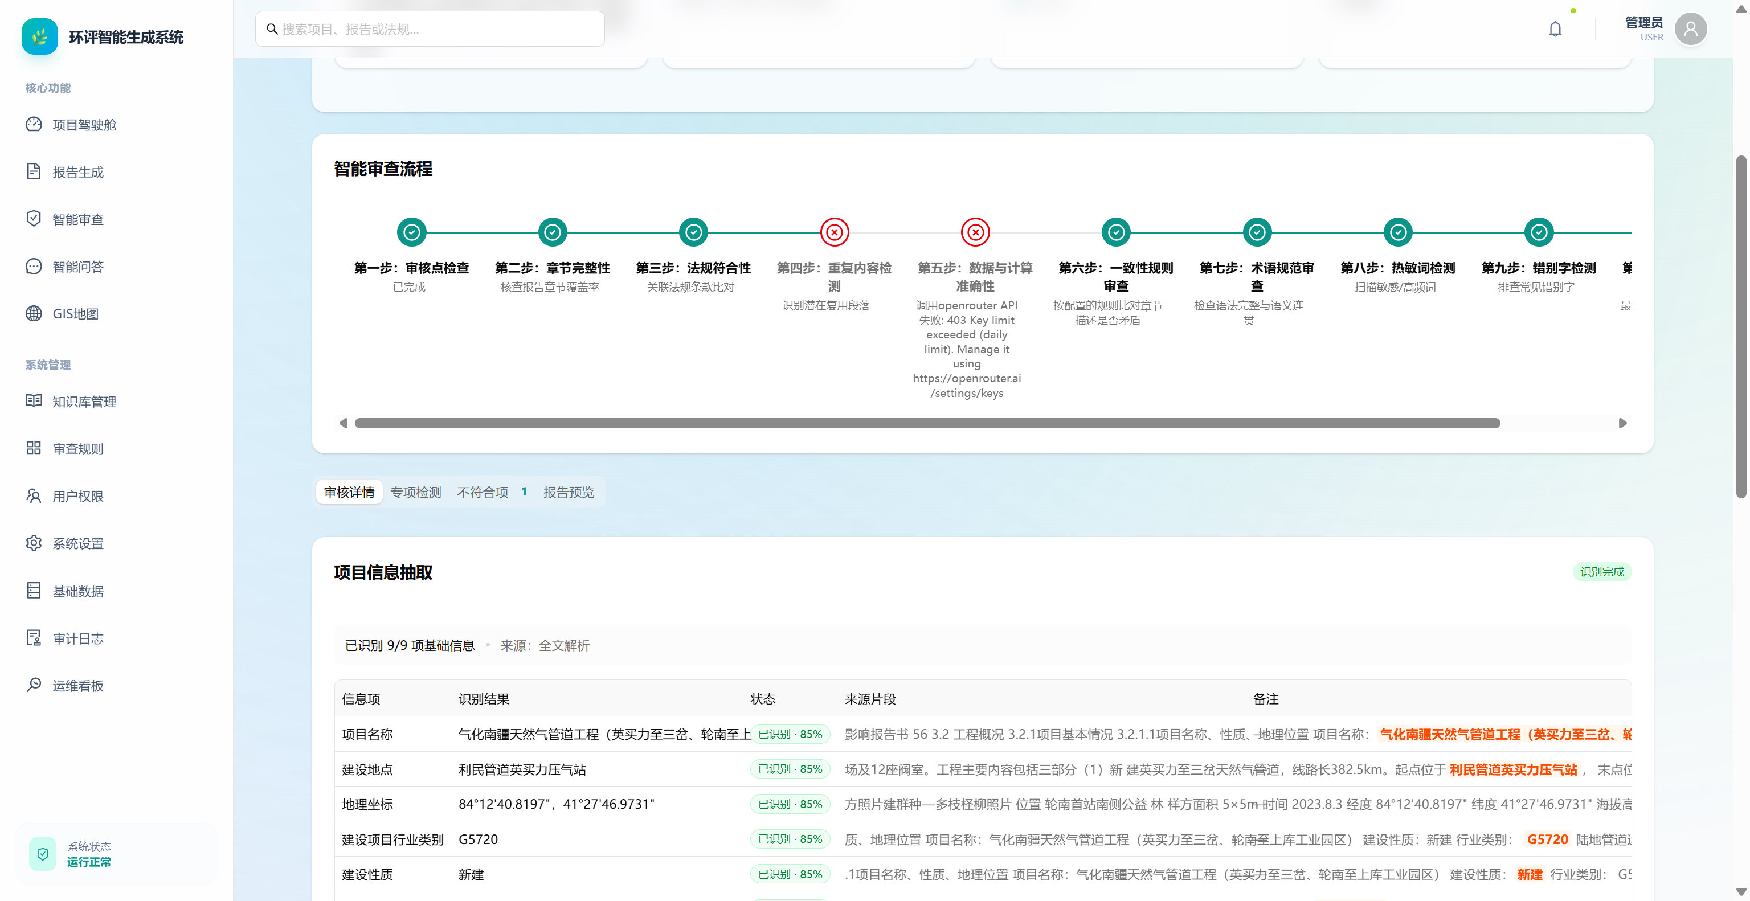The image size is (1750, 901).
Task: Click the 第一步 completed check circle
Action: pos(412,232)
